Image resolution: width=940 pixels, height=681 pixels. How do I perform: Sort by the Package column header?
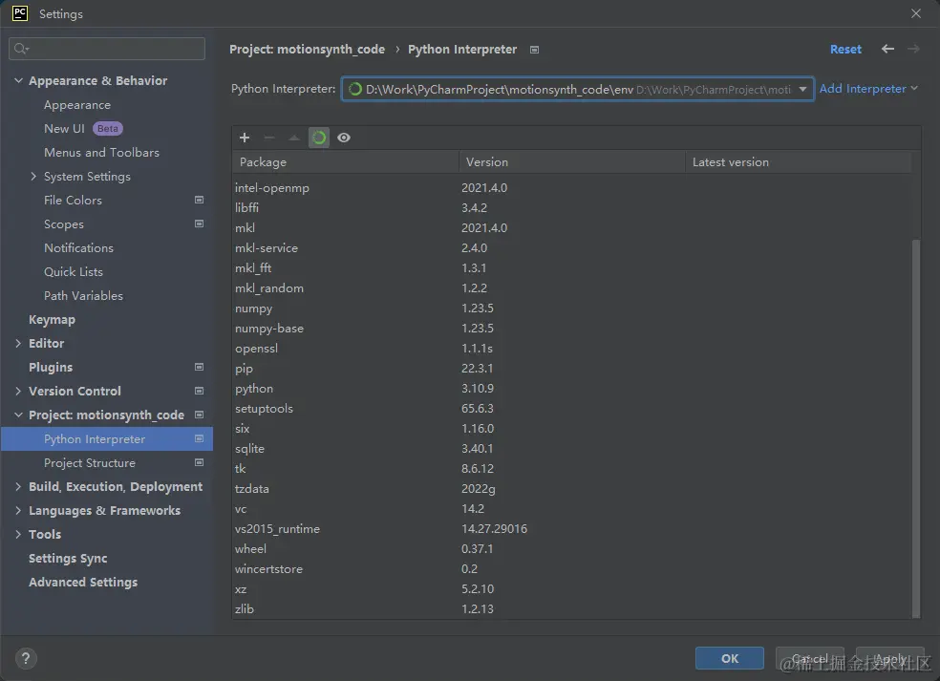click(x=345, y=161)
